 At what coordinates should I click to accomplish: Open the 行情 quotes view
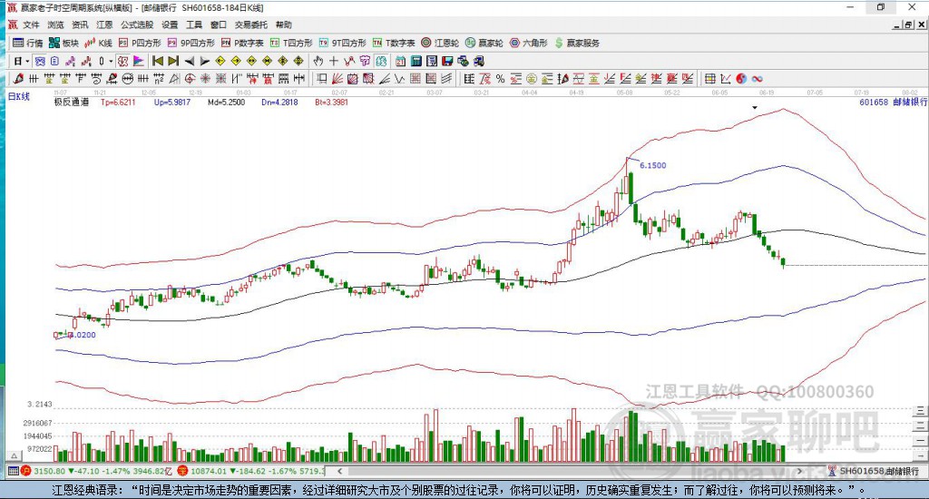(x=28, y=43)
